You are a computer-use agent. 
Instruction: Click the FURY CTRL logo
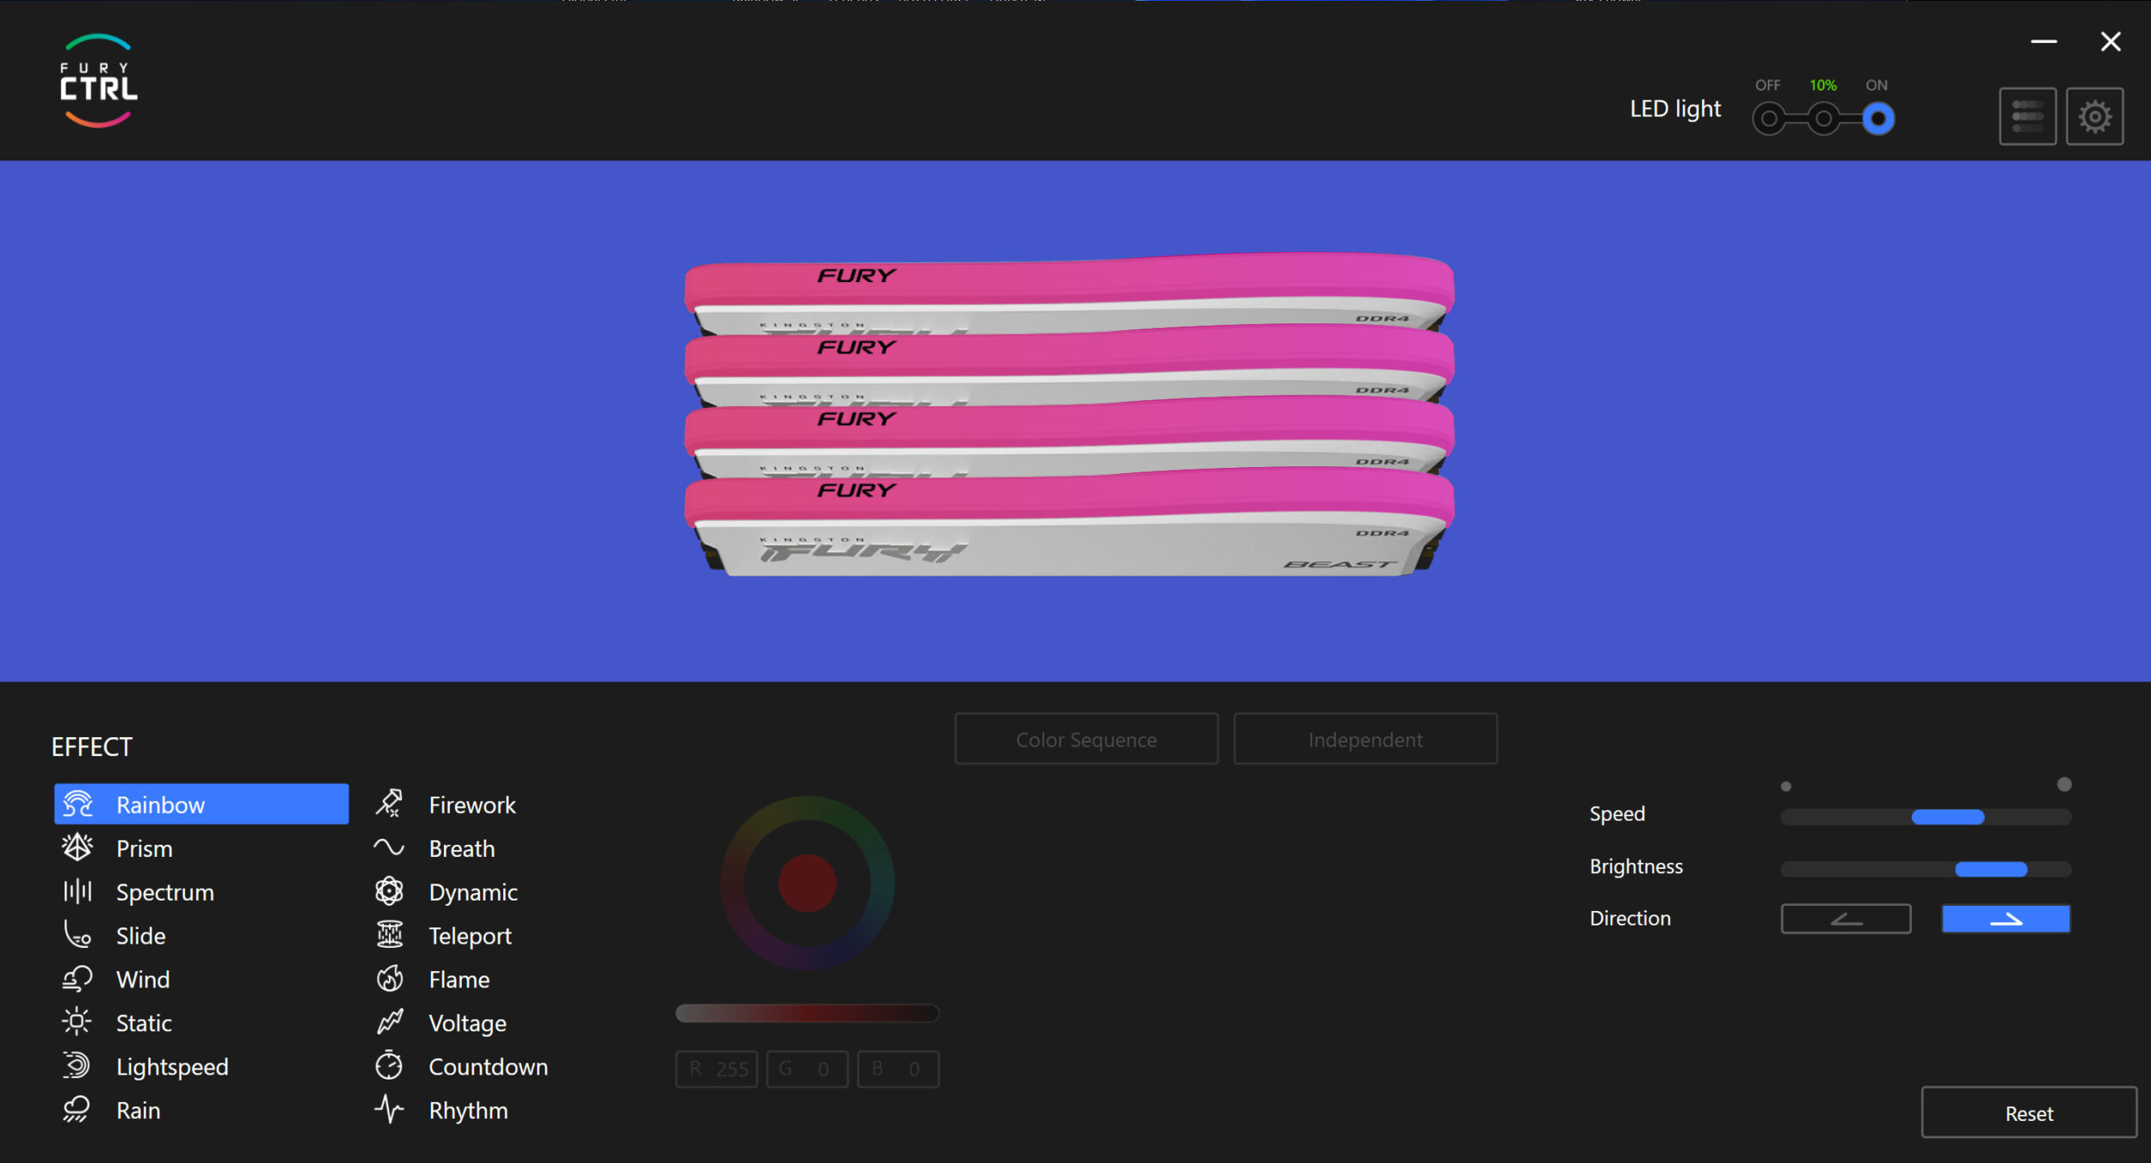pos(99,81)
